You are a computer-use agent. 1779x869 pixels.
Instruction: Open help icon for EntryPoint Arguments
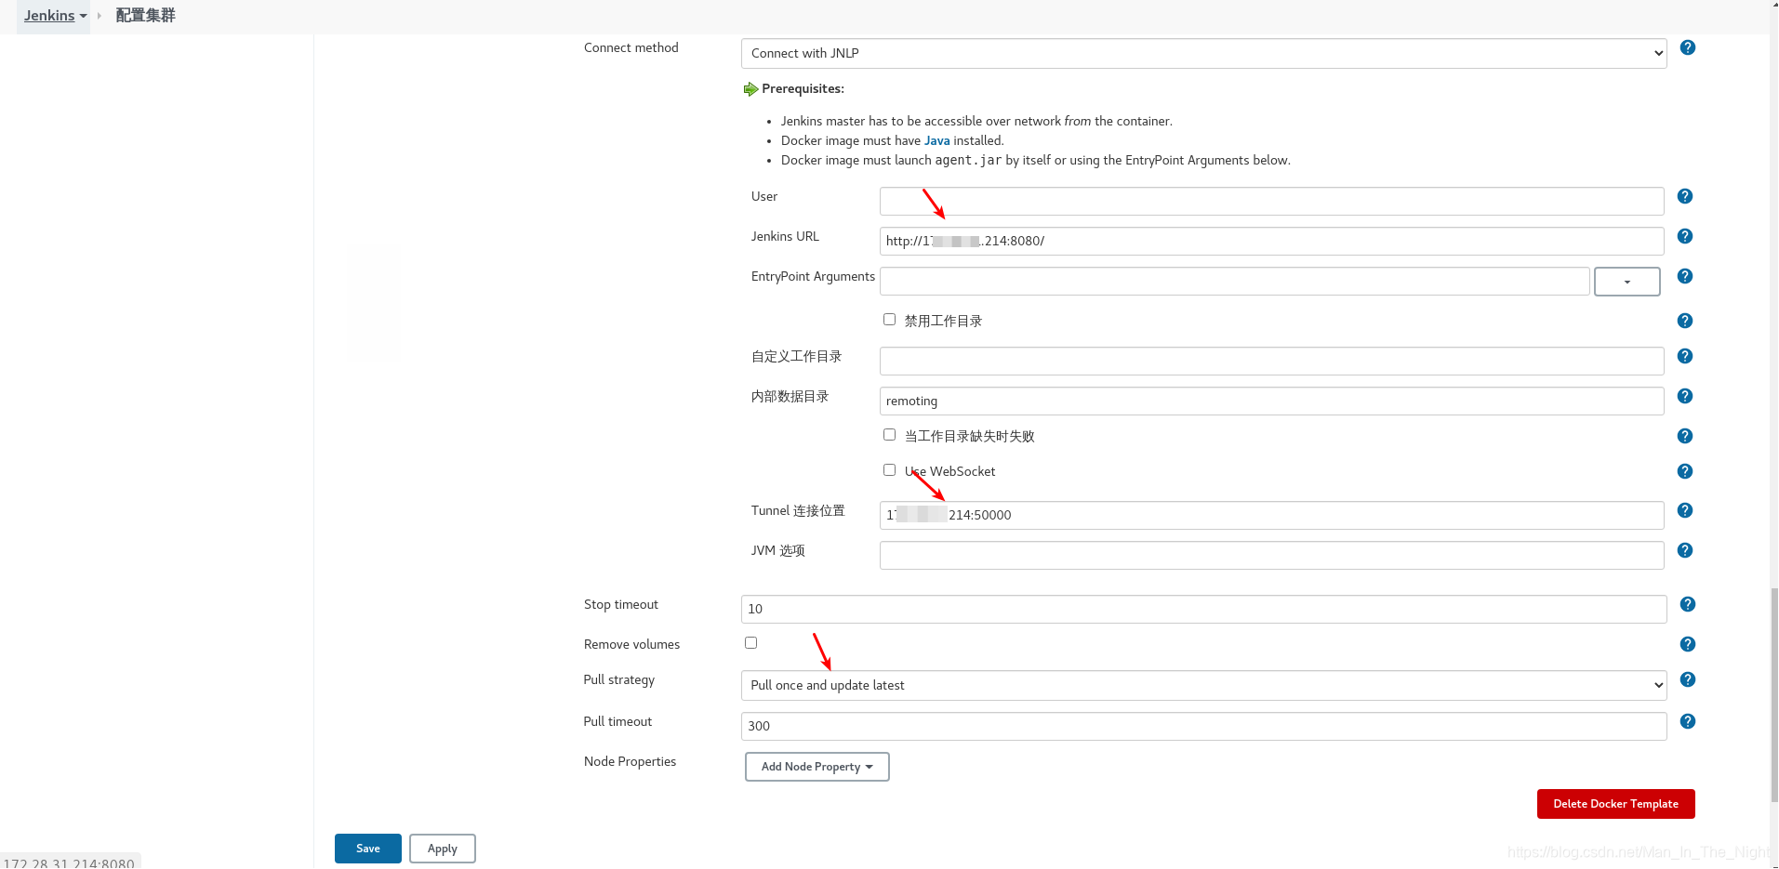click(x=1685, y=276)
